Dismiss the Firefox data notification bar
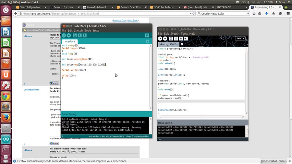The width and height of the screenshot is (292, 164). pos(290,161)
